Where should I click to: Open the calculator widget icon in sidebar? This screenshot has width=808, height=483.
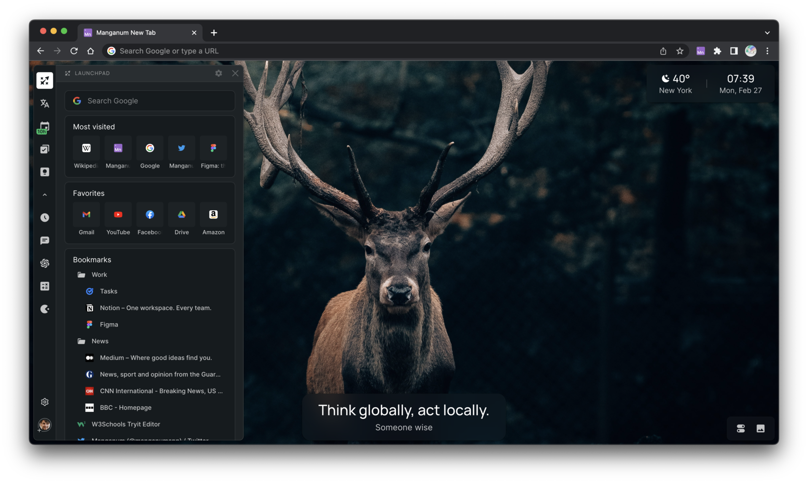pos(44,286)
